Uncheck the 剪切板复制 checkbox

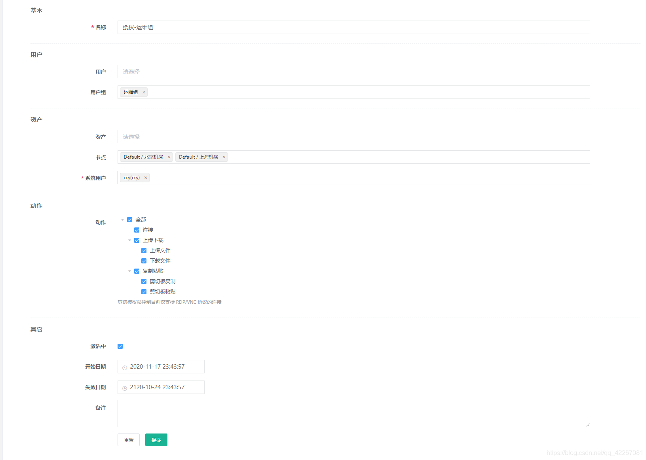(x=144, y=281)
